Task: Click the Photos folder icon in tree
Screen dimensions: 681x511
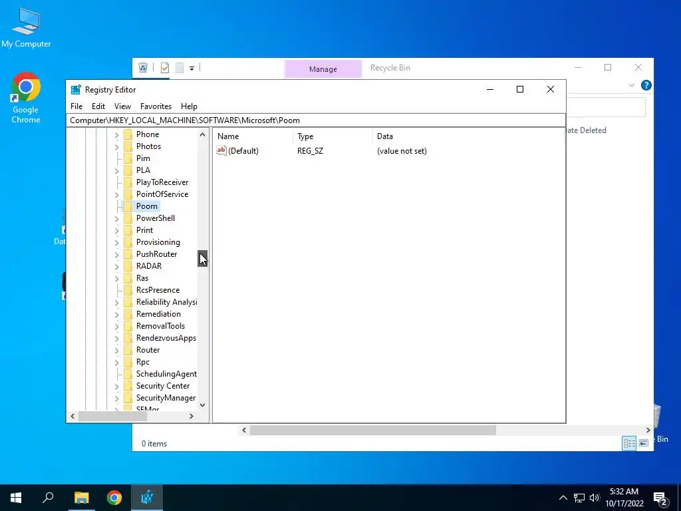Action: tap(128, 146)
